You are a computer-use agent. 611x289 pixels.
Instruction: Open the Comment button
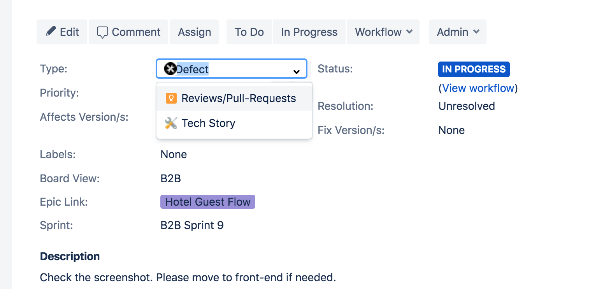[128, 32]
